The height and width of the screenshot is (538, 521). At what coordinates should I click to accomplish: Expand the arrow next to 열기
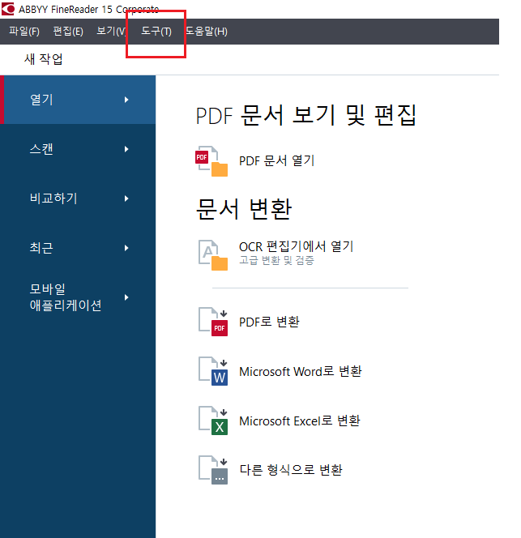126,100
